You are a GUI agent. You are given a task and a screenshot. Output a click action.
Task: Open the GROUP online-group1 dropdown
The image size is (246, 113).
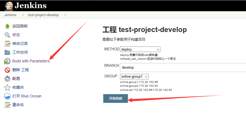[x=134, y=77]
